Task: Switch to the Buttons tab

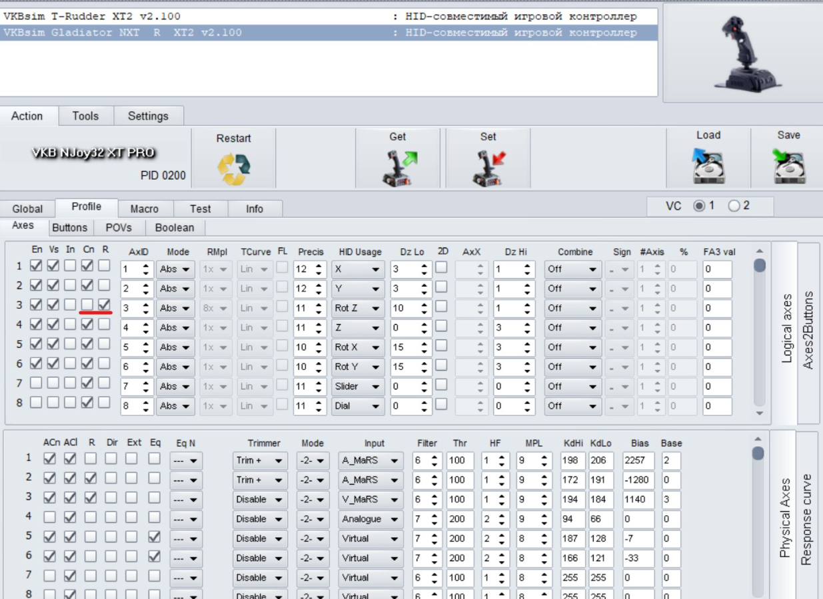Action: tap(70, 228)
